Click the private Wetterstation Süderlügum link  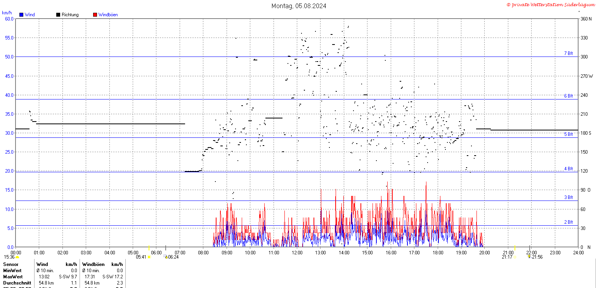550,5
